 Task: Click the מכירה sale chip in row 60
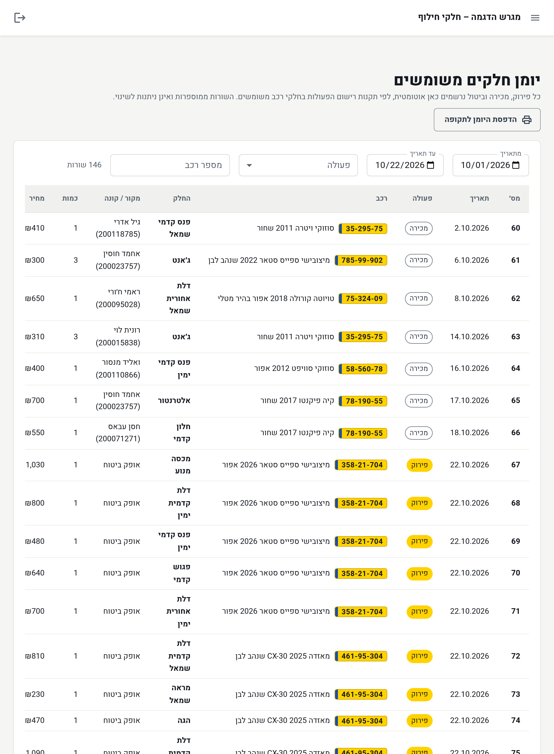tap(419, 228)
